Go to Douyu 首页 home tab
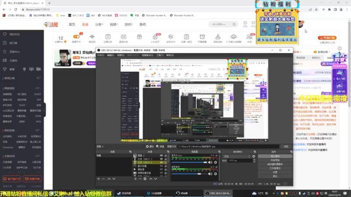Viewport: 351px width, 197px height. 72,25
